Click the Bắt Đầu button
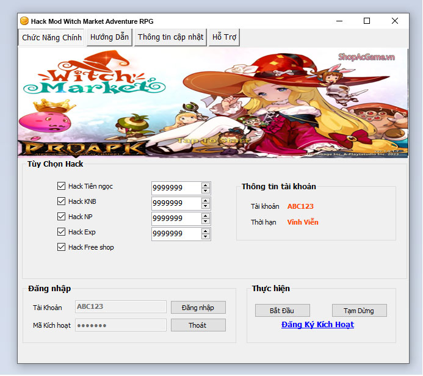The width and height of the screenshot is (423, 376). 282,311
